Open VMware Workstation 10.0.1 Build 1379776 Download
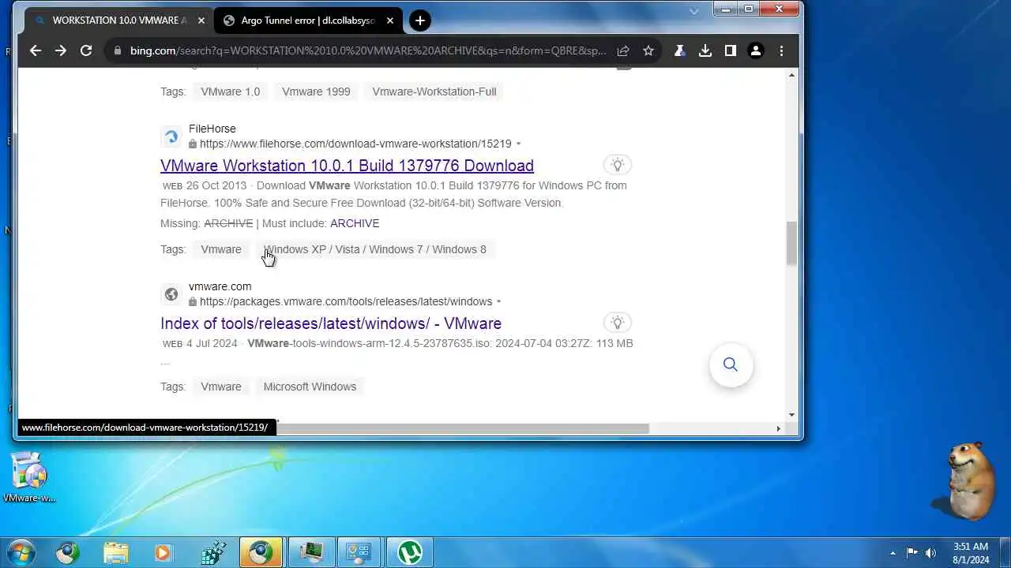The height and width of the screenshot is (568, 1011). click(347, 166)
